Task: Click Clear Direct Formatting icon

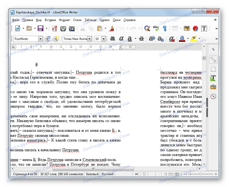Action: [172, 39]
